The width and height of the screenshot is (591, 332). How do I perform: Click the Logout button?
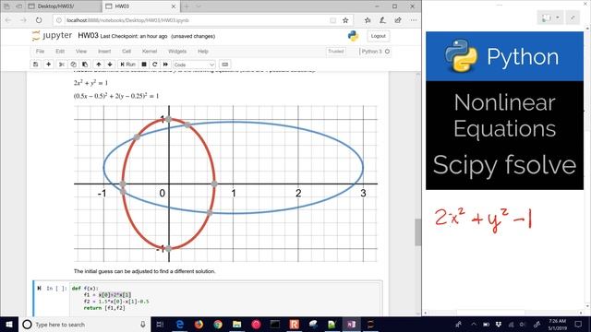(378, 36)
